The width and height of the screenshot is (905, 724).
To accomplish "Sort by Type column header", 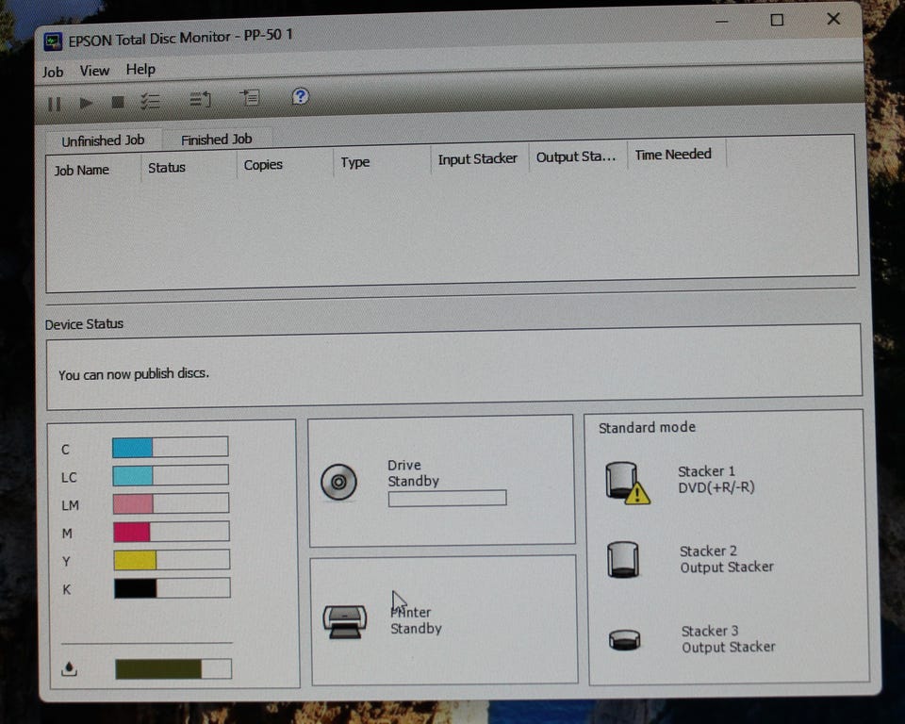I will [382, 162].
